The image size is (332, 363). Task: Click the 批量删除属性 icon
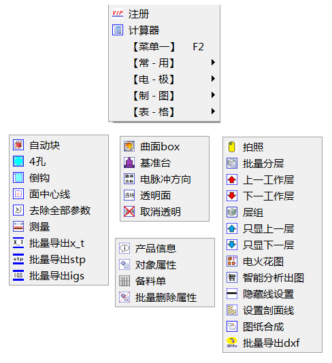pos(124,297)
